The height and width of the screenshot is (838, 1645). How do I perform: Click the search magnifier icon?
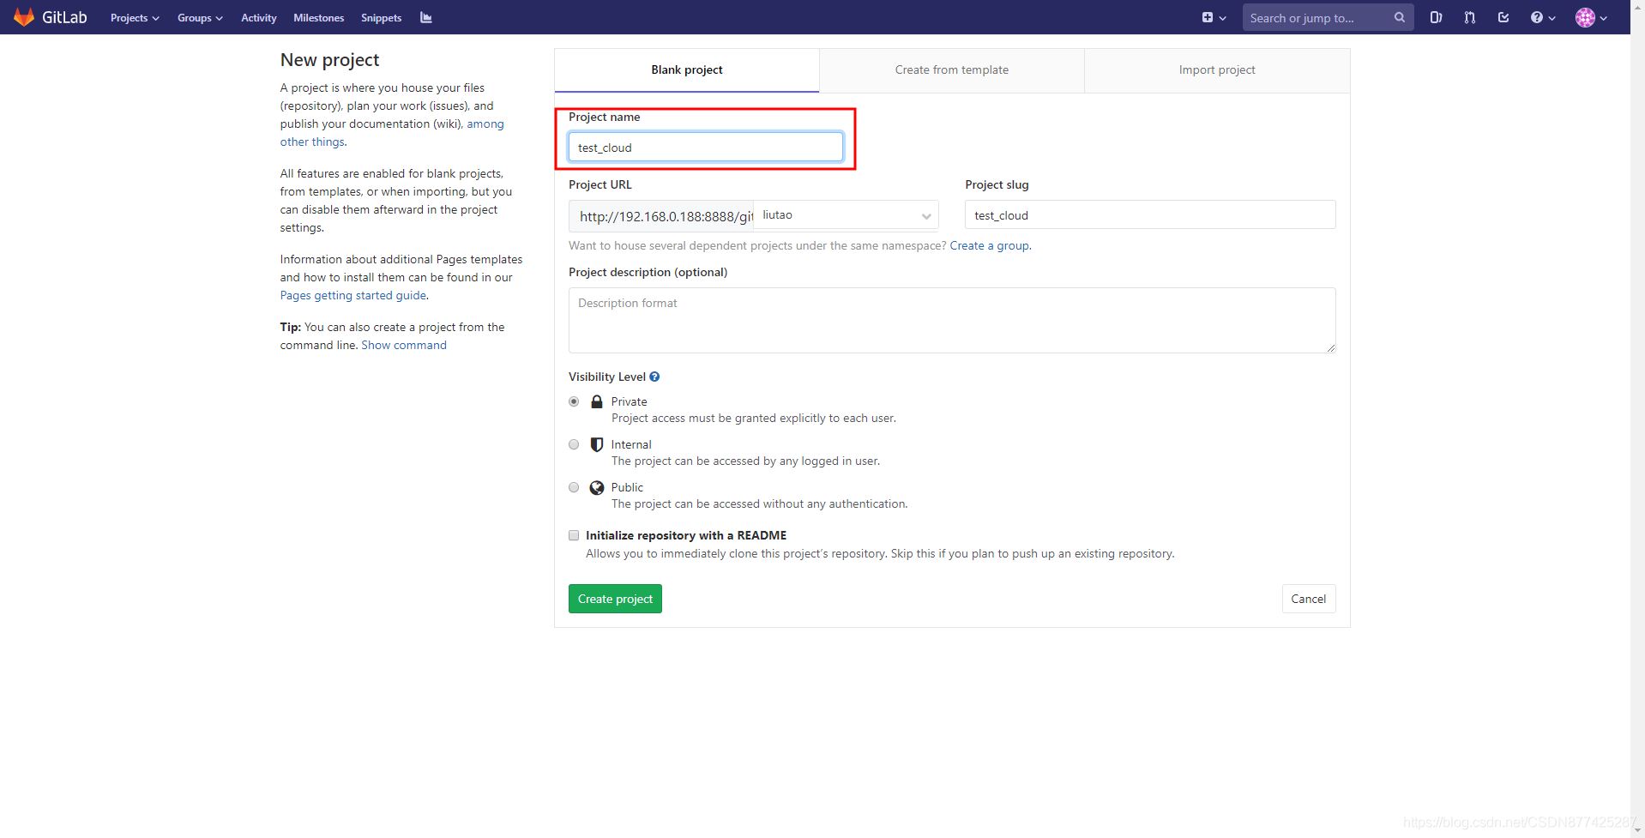tap(1399, 17)
